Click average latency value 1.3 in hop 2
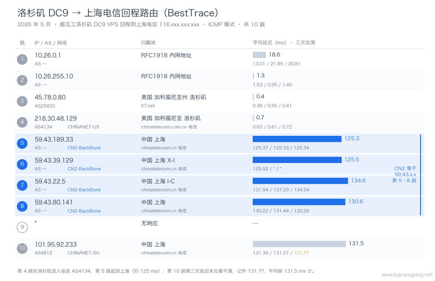Viewport: 435px width, 281px height. coord(261,76)
